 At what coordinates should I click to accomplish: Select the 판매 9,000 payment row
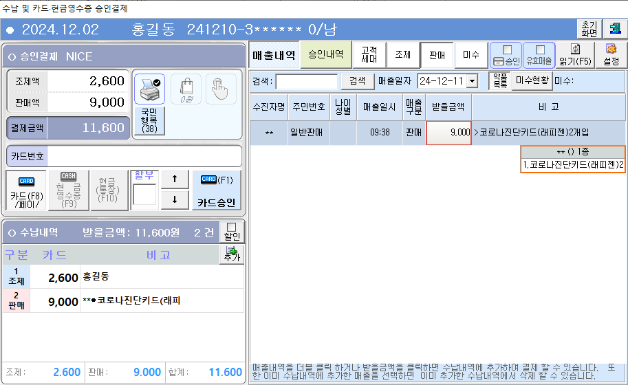[123, 301]
